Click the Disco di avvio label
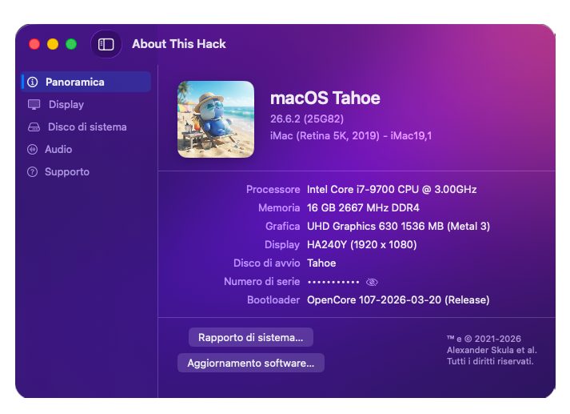570x414 pixels. click(267, 263)
